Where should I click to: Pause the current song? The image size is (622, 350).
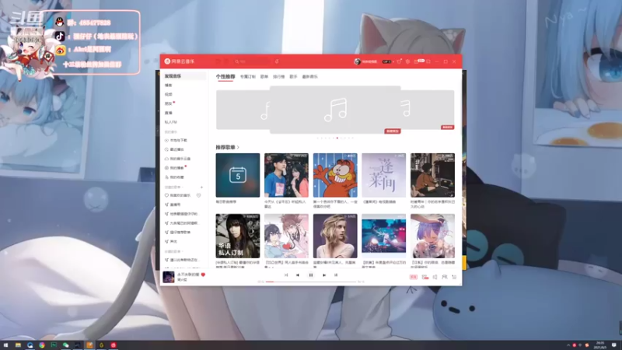310,275
